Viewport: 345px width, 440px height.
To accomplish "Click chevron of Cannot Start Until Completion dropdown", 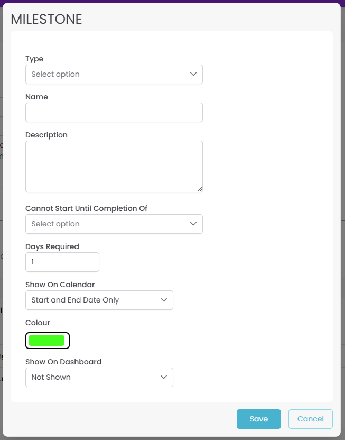I will click(193, 224).
